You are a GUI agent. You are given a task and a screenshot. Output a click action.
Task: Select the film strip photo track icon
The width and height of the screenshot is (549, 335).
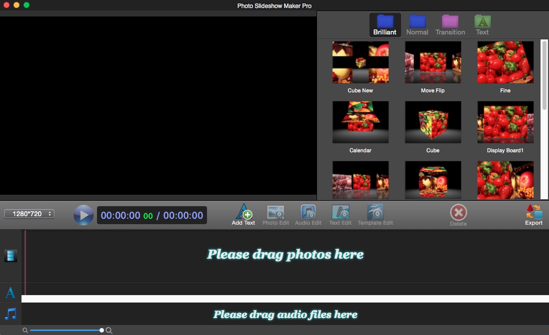pos(10,256)
